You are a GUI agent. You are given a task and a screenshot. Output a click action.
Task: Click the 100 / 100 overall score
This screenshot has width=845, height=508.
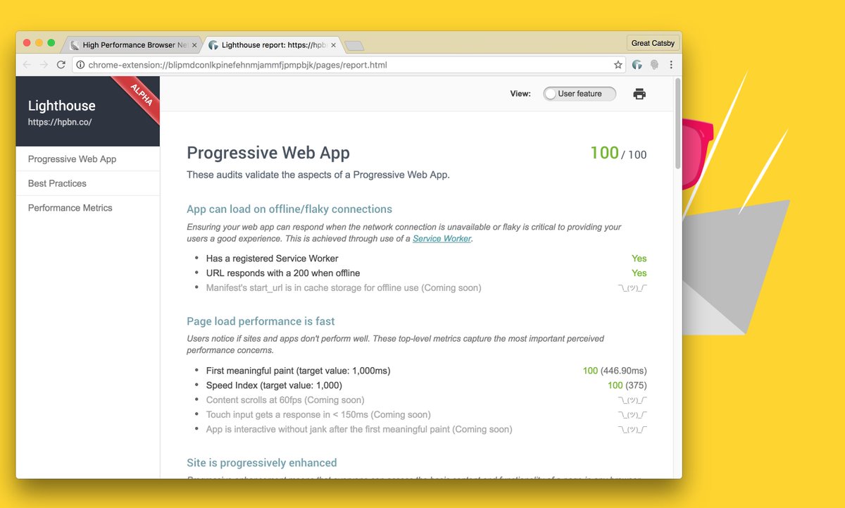(x=618, y=153)
